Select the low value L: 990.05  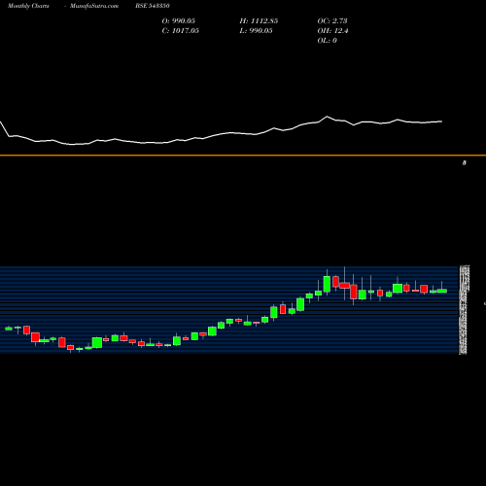click(257, 31)
